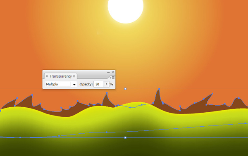The image size is (248, 156).
Task: Close the floating Transparency panel window
Action: [113, 72]
